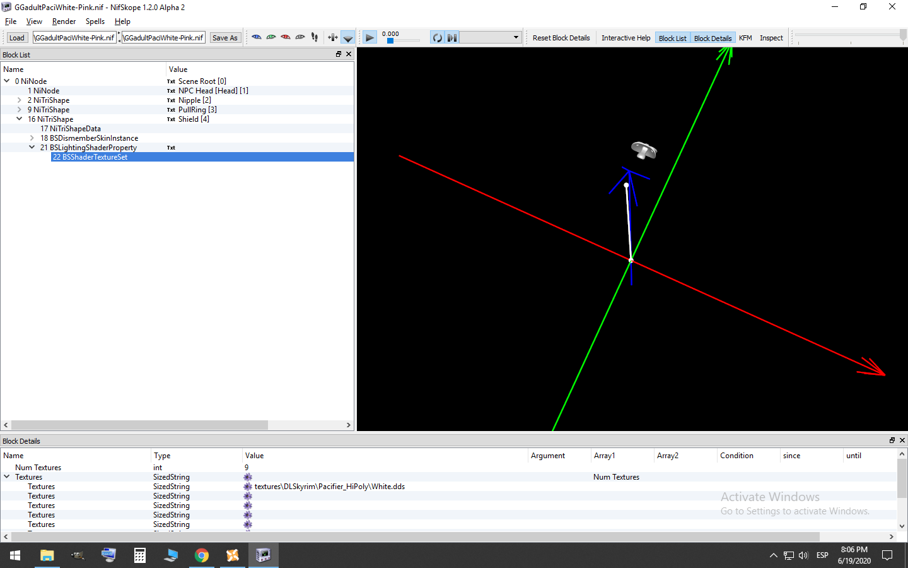Click the Block Details vertical scroll down arrow
This screenshot has width=908, height=568.
tap(902, 526)
